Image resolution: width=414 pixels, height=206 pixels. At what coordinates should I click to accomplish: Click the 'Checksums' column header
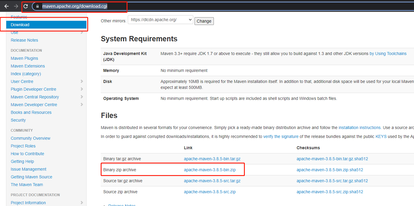[x=308, y=148]
